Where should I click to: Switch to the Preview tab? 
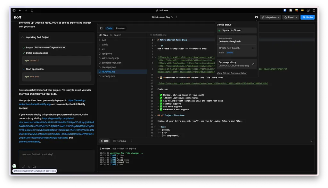(x=120, y=28)
